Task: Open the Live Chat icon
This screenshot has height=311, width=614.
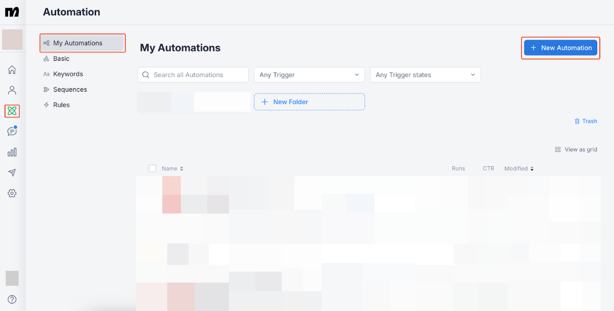Action: pyautogui.click(x=12, y=132)
